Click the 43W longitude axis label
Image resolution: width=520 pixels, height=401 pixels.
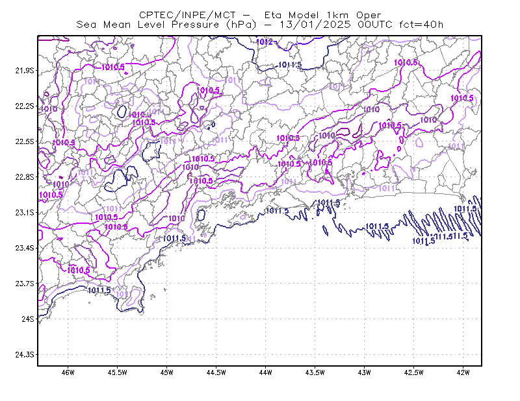[x=364, y=372]
